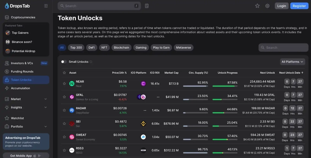This screenshot has width=311, height=158.
Task: Star the SEI row as favorite
Action: pyautogui.click(x=64, y=124)
